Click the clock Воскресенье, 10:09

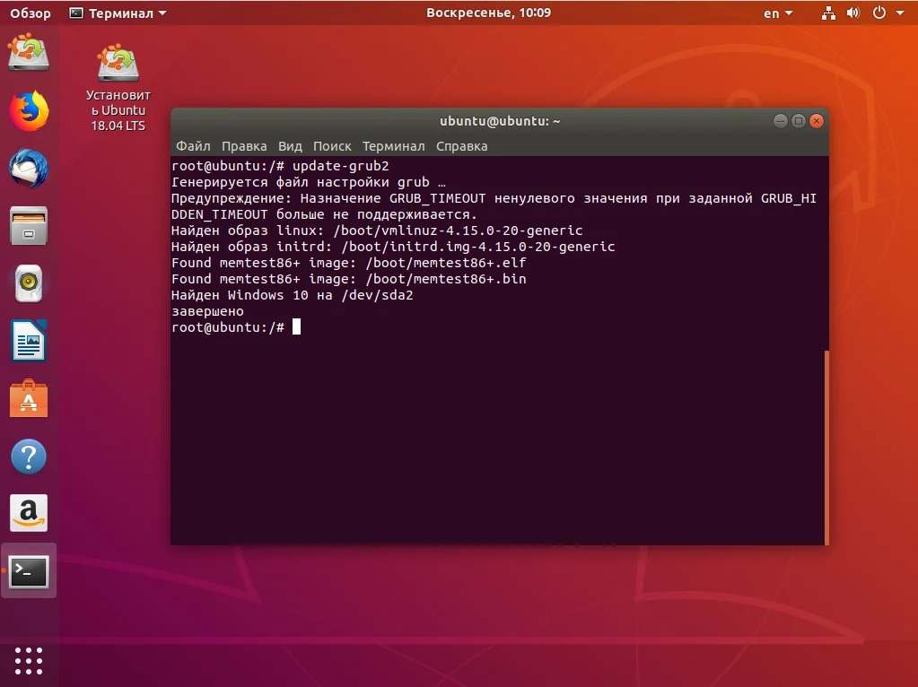(x=488, y=13)
